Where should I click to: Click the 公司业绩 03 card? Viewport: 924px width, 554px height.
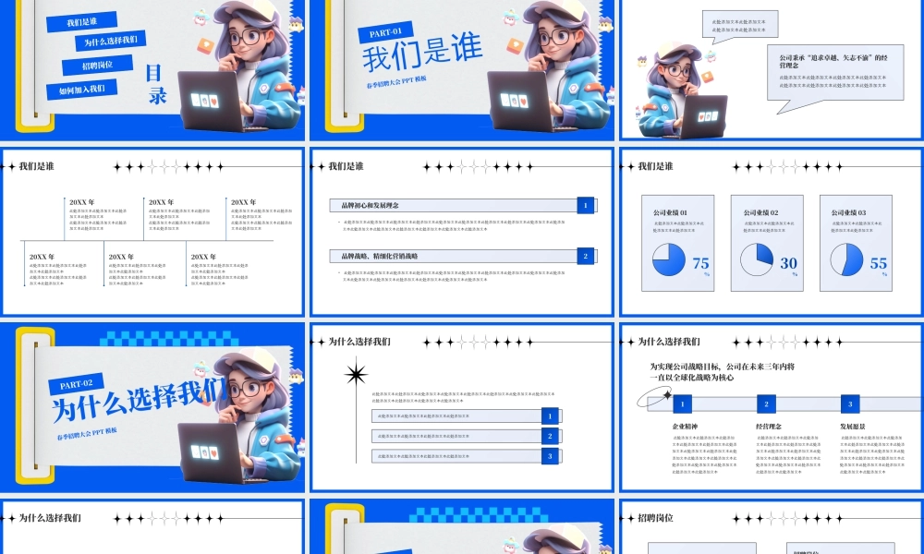pyautogui.click(x=856, y=243)
